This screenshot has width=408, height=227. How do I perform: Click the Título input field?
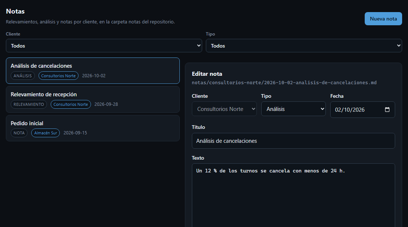click(x=293, y=141)
